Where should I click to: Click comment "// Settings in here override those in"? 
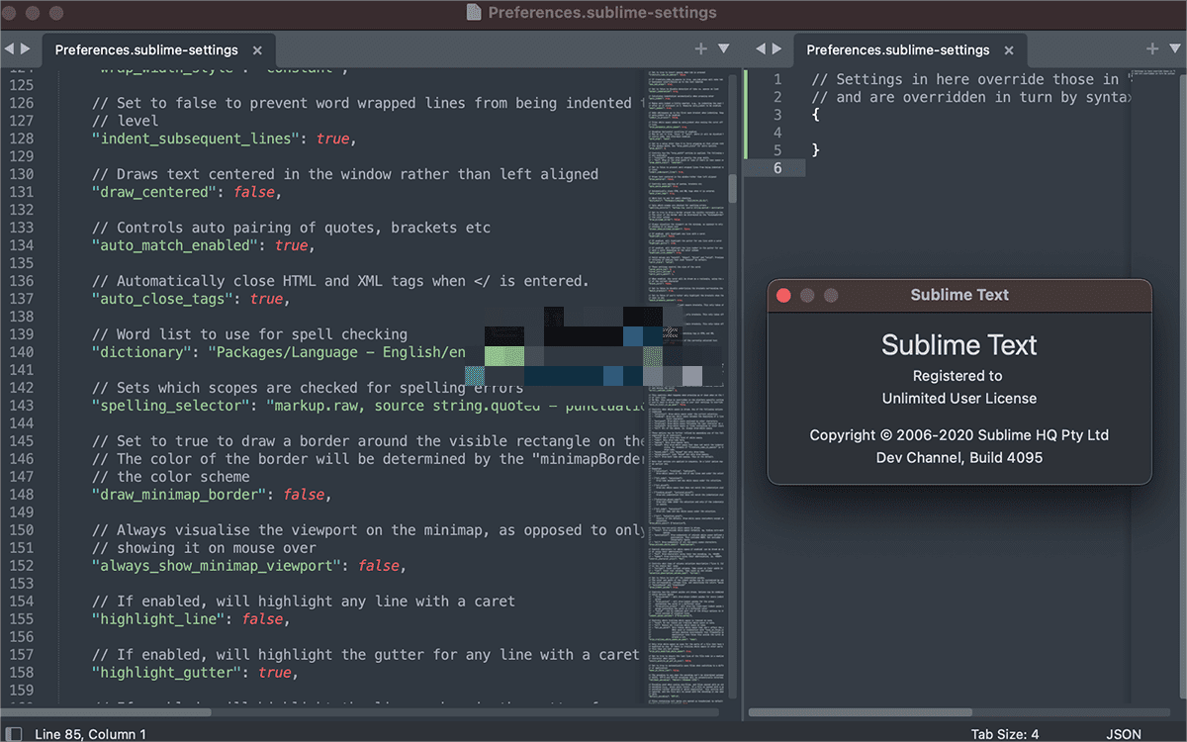[x=964, y=79]
